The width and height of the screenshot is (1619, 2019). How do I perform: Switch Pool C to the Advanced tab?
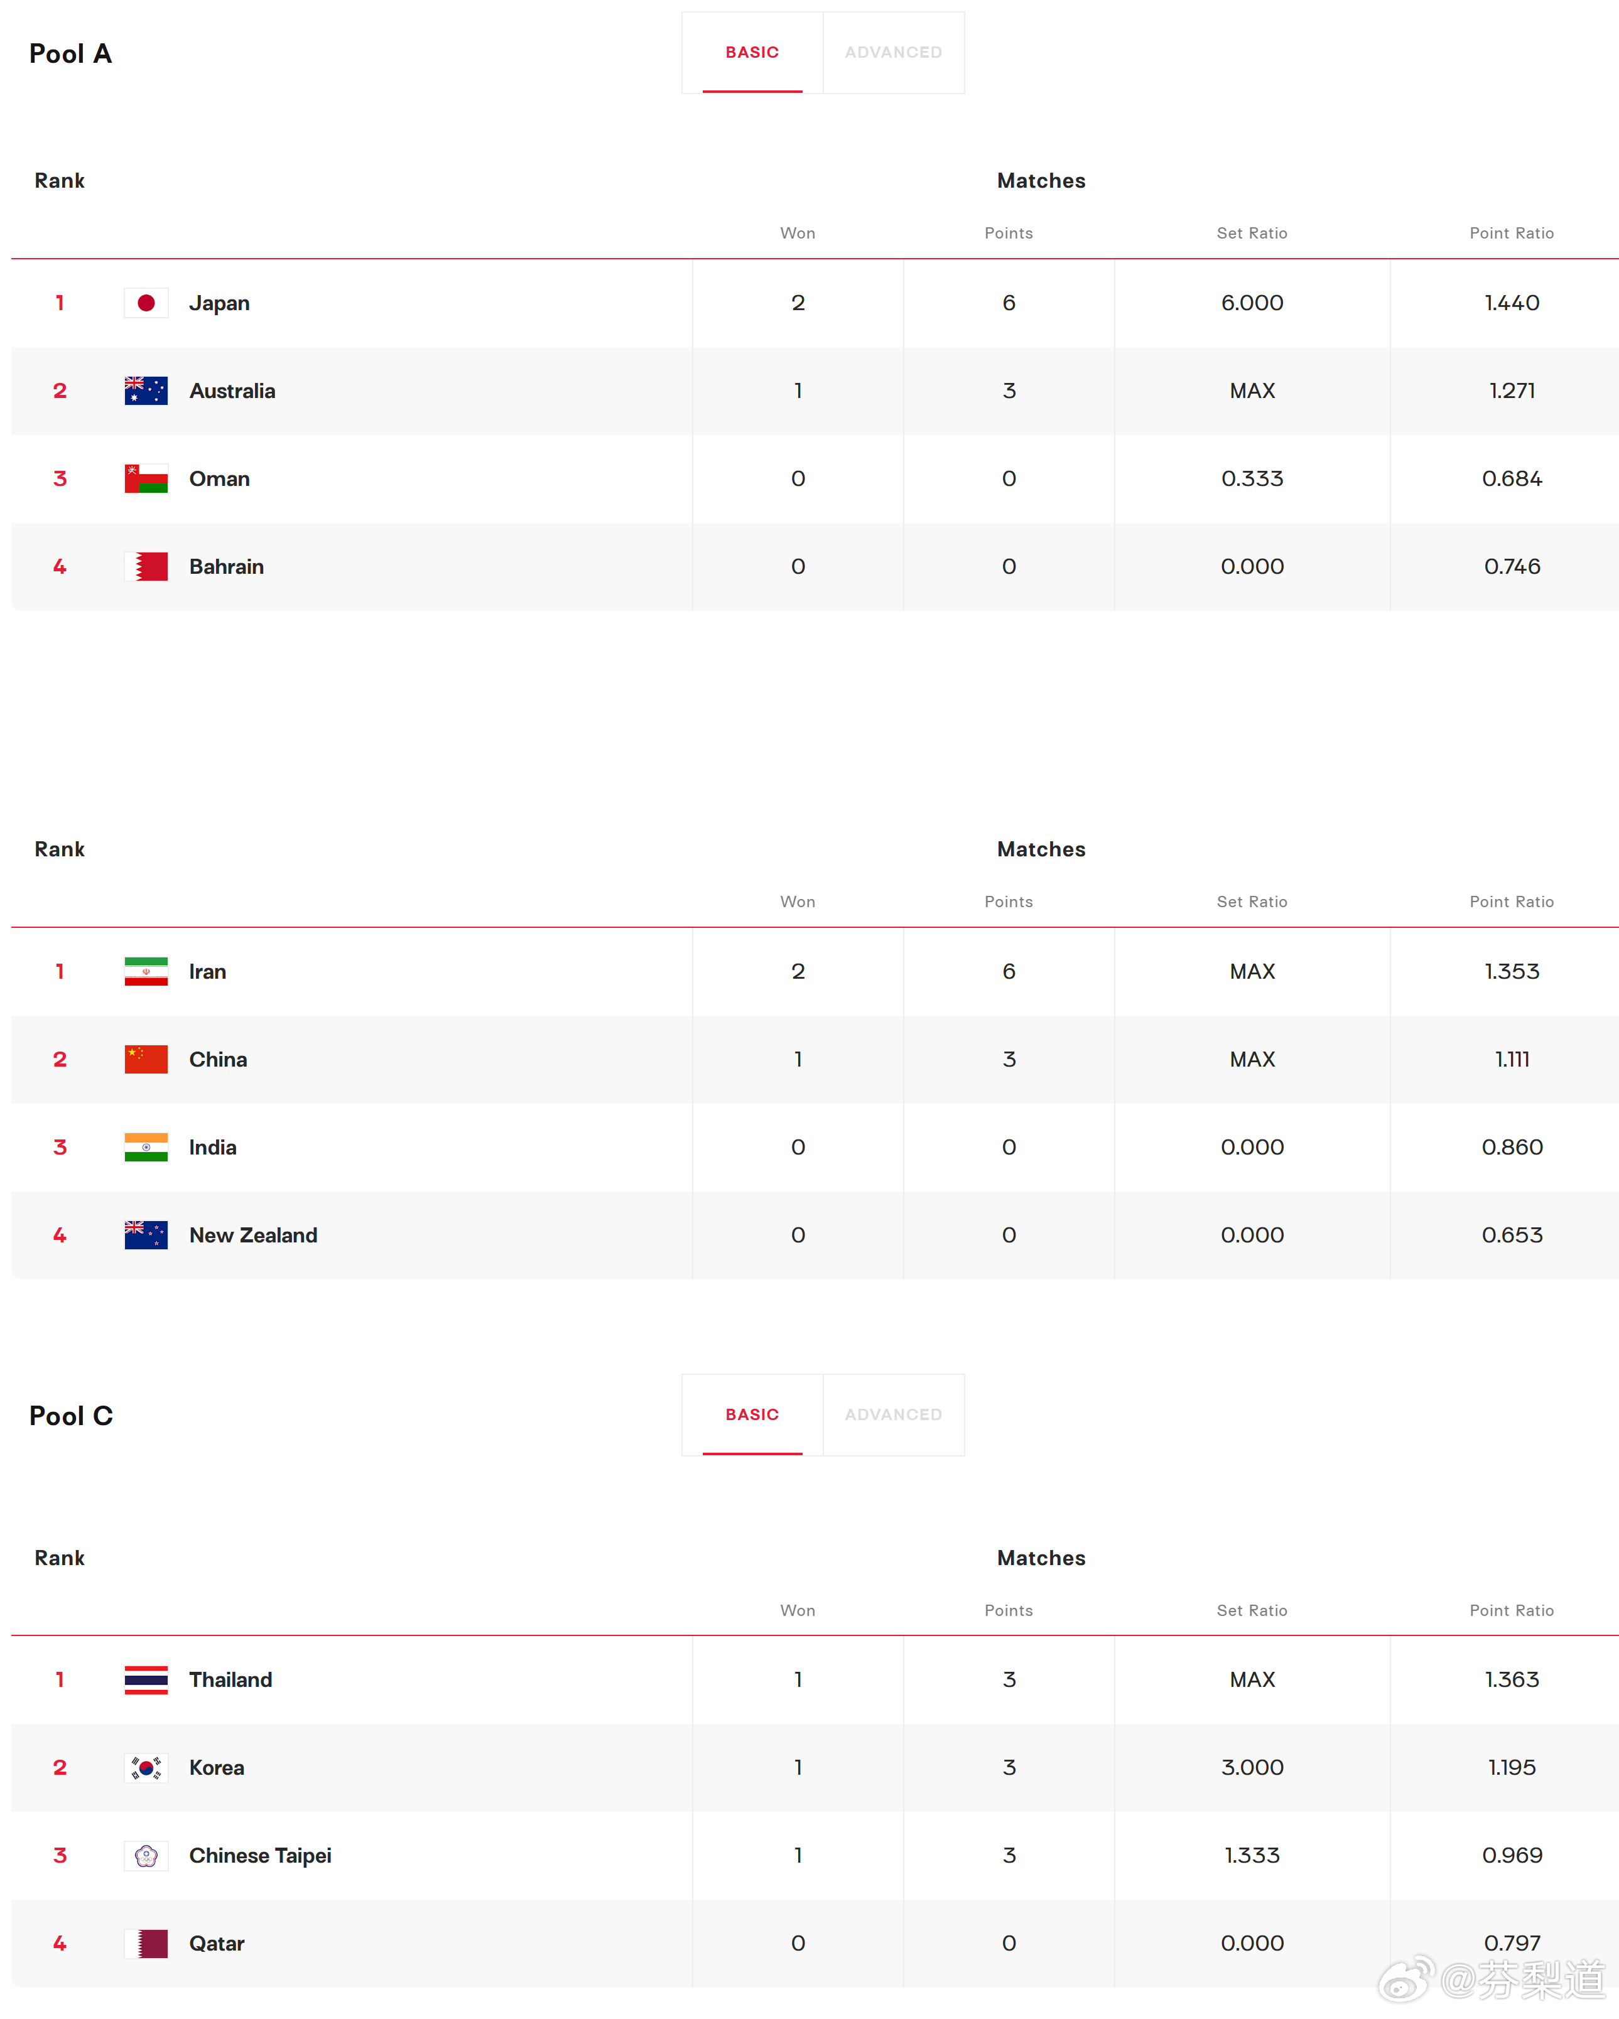pos(893,1414)
